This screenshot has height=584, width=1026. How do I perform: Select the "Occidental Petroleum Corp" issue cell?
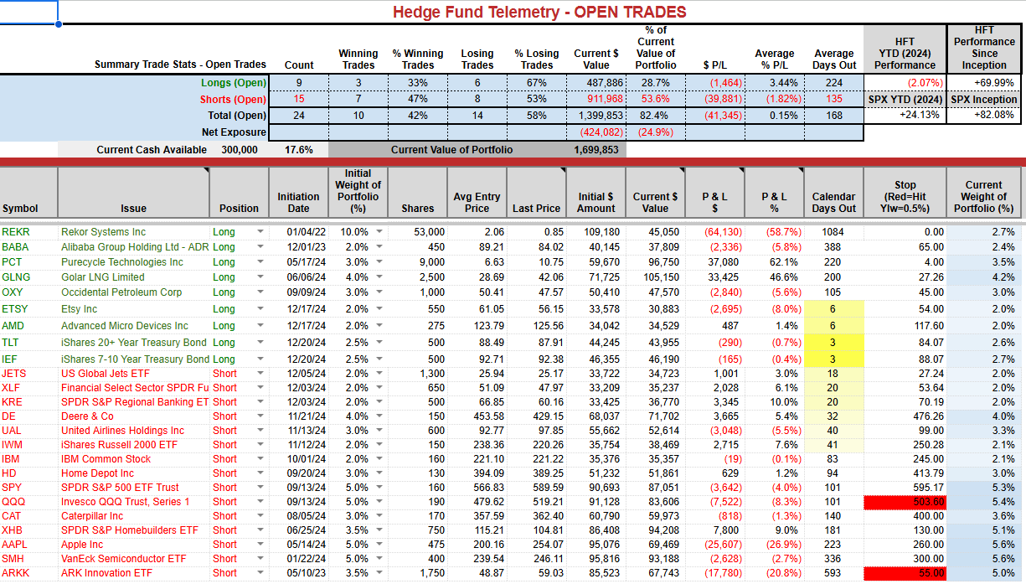pyautogui.click(x=134, y=292)
